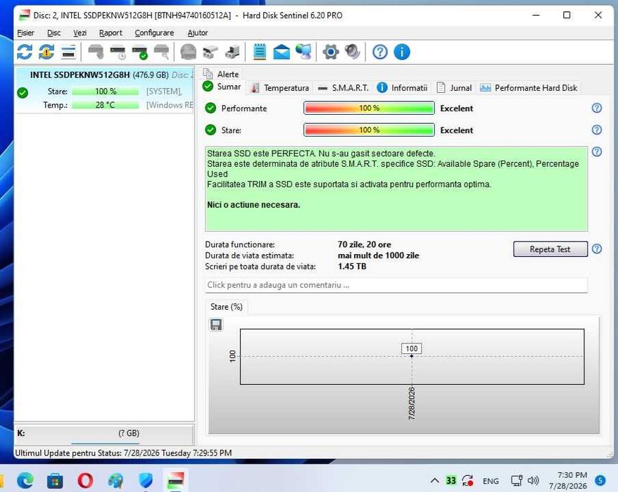
Task: Open the S.M.A.R.T. tab
Action: (343, 88)
